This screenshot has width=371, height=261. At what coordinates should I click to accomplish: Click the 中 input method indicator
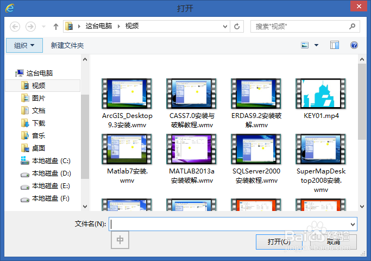point(120,240)
